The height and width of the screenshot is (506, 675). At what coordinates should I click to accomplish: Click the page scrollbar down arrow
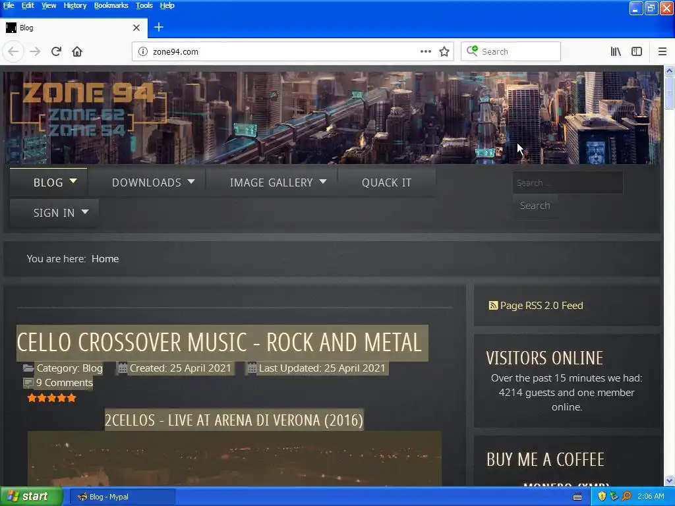tap(670, 480)
